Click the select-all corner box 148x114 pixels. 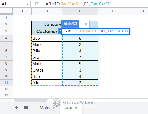(x=6, y=11)
